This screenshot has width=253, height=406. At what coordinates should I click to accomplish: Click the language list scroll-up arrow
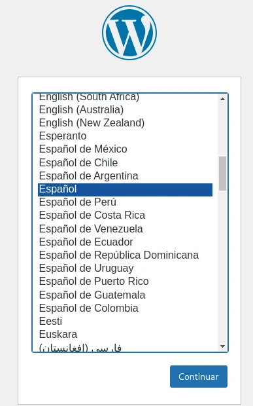point(222,99)
